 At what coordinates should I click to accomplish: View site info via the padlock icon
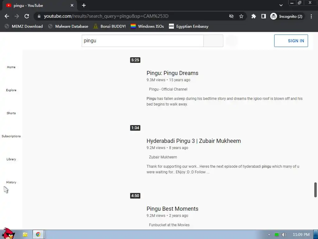pyautogui.click(x=39, y=16)
